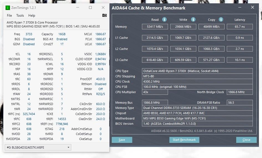Click the CPU FSB field 100.0 MHz
262x158 pixels.
197,87
